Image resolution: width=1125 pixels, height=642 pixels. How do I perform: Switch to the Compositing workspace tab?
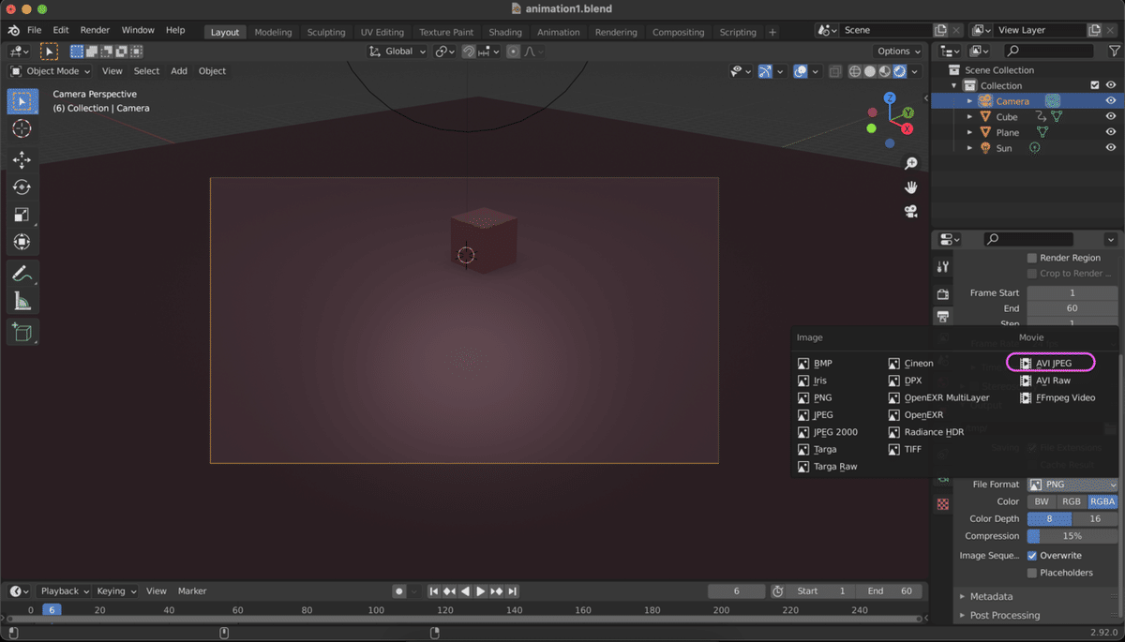(678, 32)
